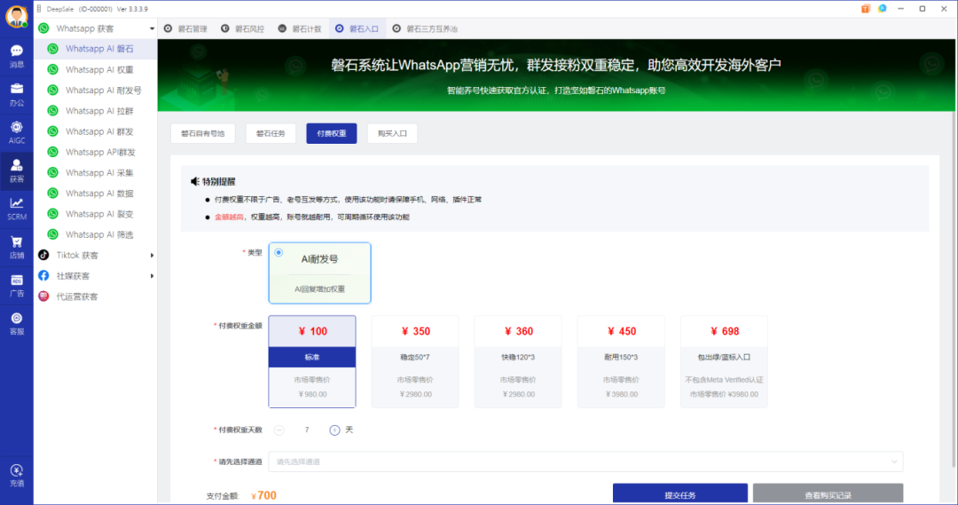Open Whatsapp AI 磐石 menu item
The width and height of the screenshot is (958, 505).
(96, 49)
